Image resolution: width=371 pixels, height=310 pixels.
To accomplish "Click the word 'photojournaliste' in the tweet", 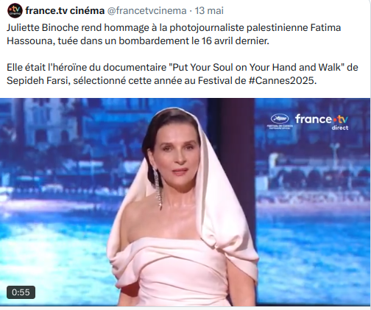I will [207, 28].
